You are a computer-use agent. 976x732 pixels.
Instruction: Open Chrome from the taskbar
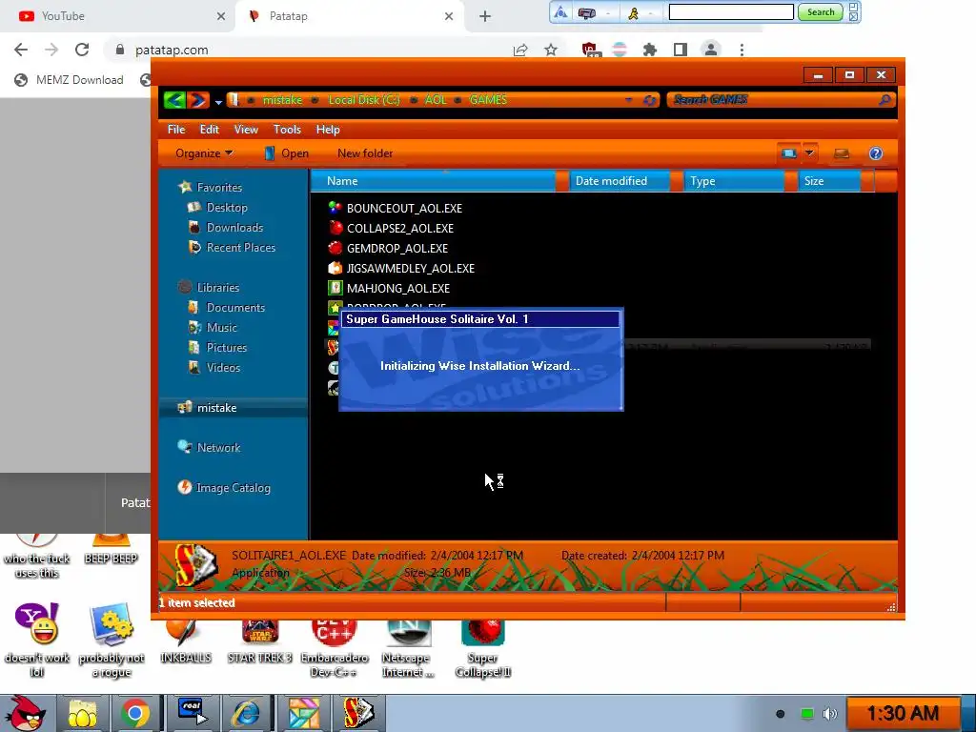pos(135,713)
